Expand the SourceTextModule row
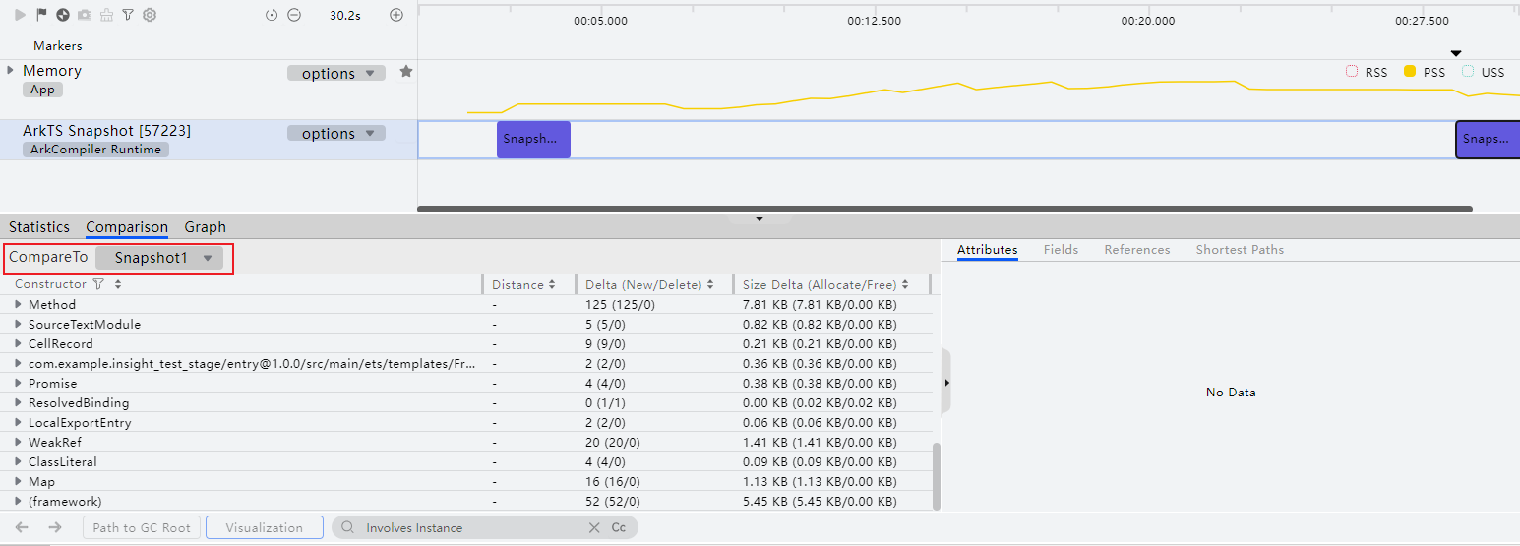 (18, 325)
